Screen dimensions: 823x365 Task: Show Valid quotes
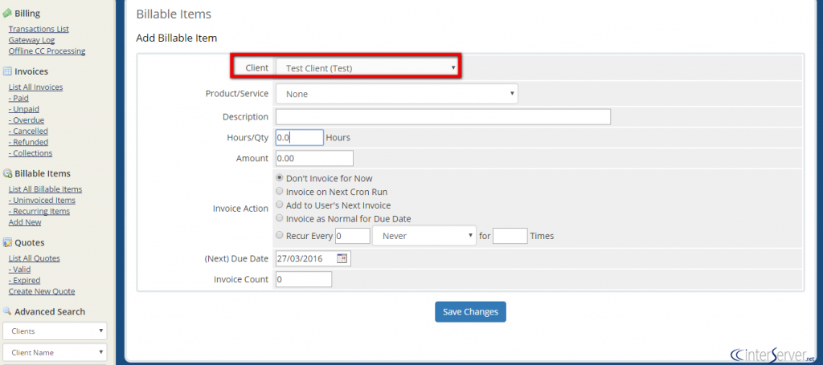coord(19,270)
